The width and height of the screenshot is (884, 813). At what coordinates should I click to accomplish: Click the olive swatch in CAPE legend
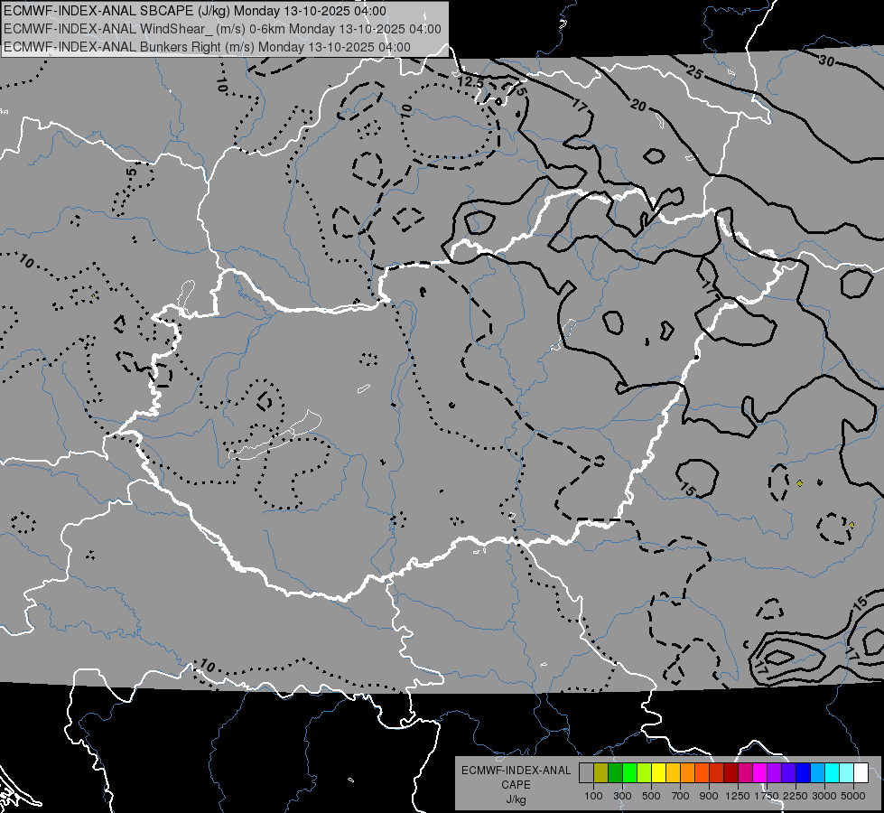click(x=601, y=772)
